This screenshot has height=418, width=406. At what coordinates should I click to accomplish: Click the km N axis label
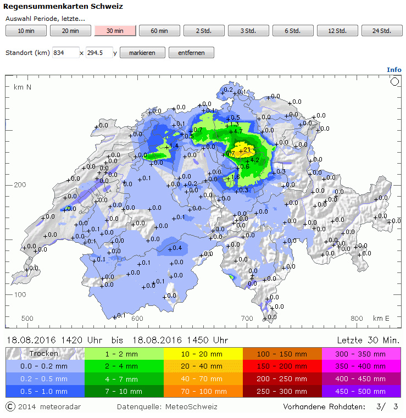(23, 87)
